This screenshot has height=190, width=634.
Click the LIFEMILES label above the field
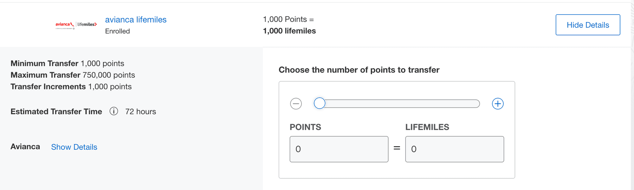pyautogui.click(x=427, y=127)
